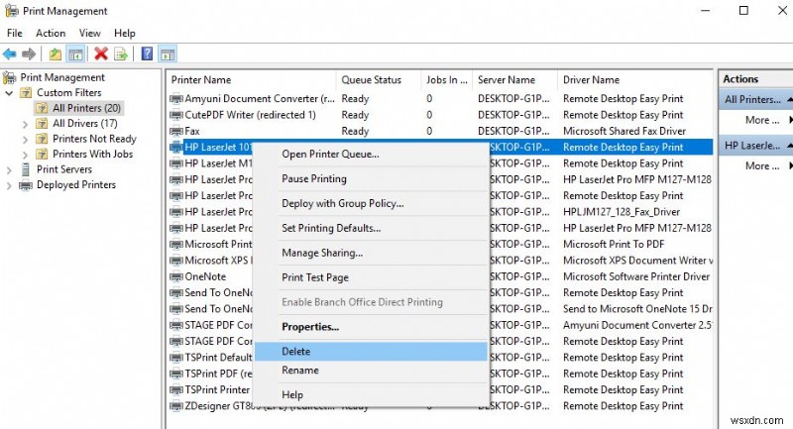Click Microsoft Software Printer Driver cell
The width and height of the screenshot is (793, 429).
(636, 276)
